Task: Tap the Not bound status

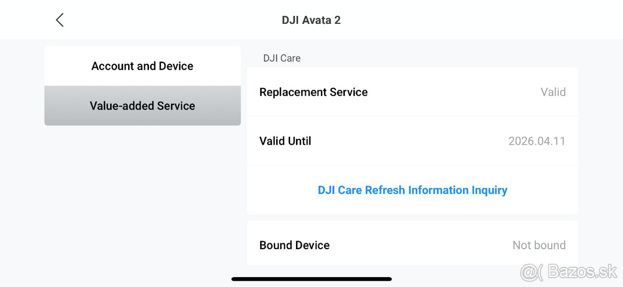Action: click(539, 245)
